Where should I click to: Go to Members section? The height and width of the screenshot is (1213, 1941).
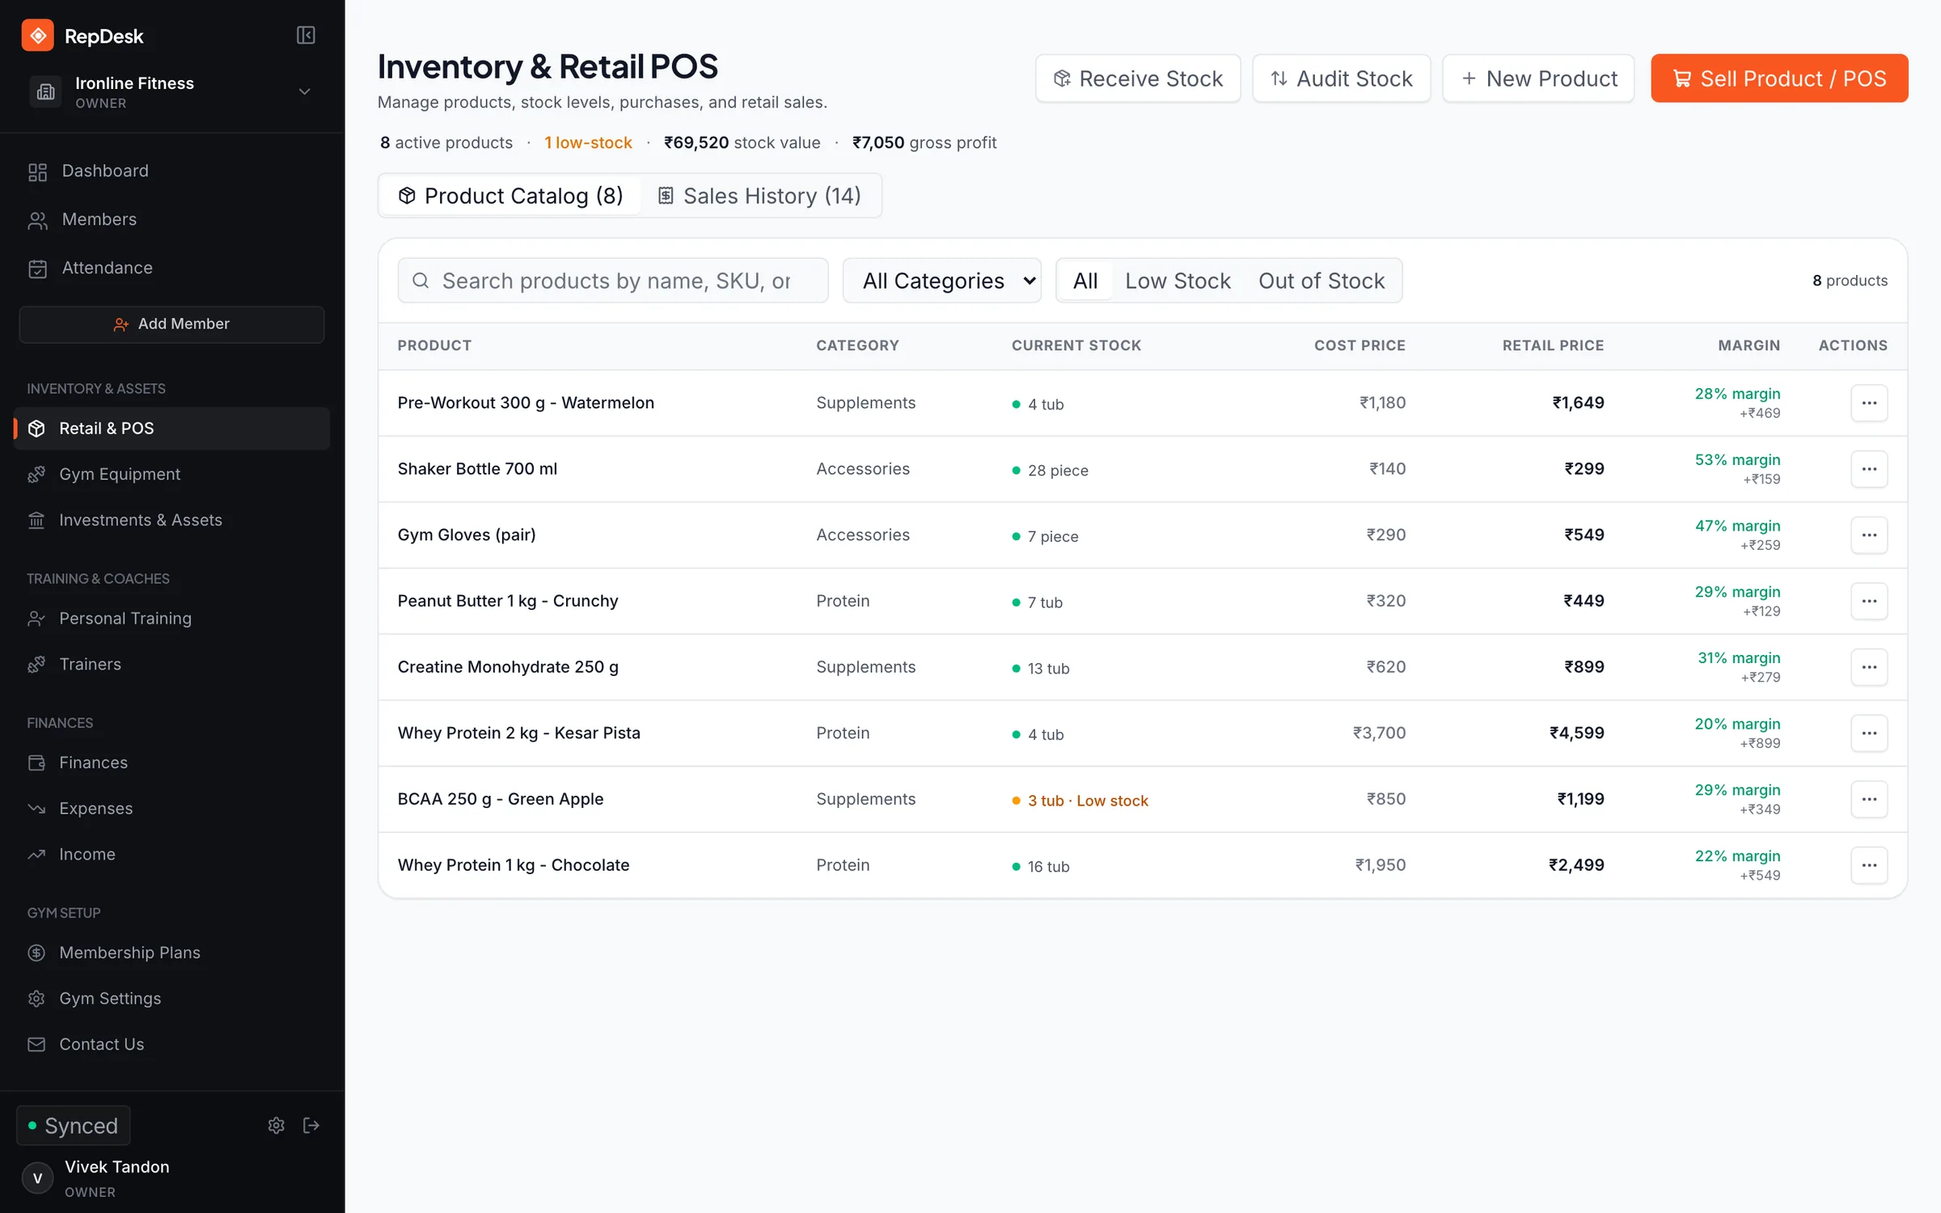[x=171, y=219]
